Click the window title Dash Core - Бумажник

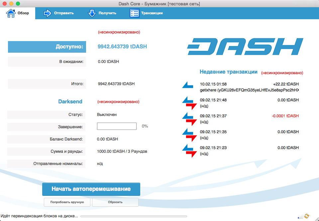159,4
